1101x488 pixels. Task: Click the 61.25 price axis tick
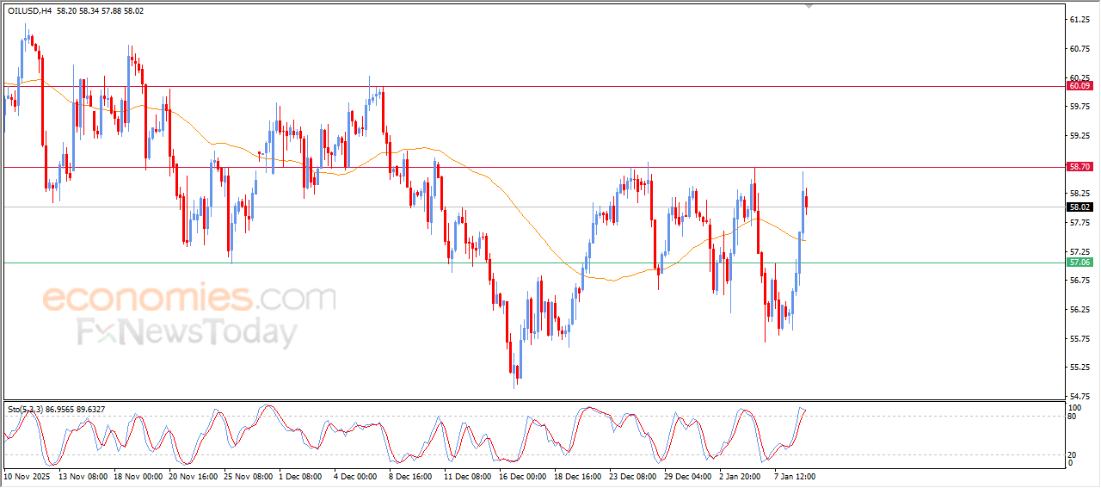(x=1078, y=19)
